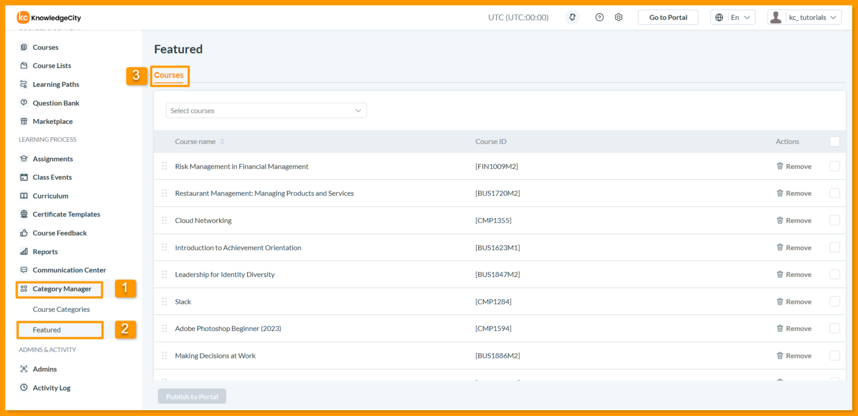
Task: Select the Cloud Networking row checkbox
Action: [x=834, y=220]
